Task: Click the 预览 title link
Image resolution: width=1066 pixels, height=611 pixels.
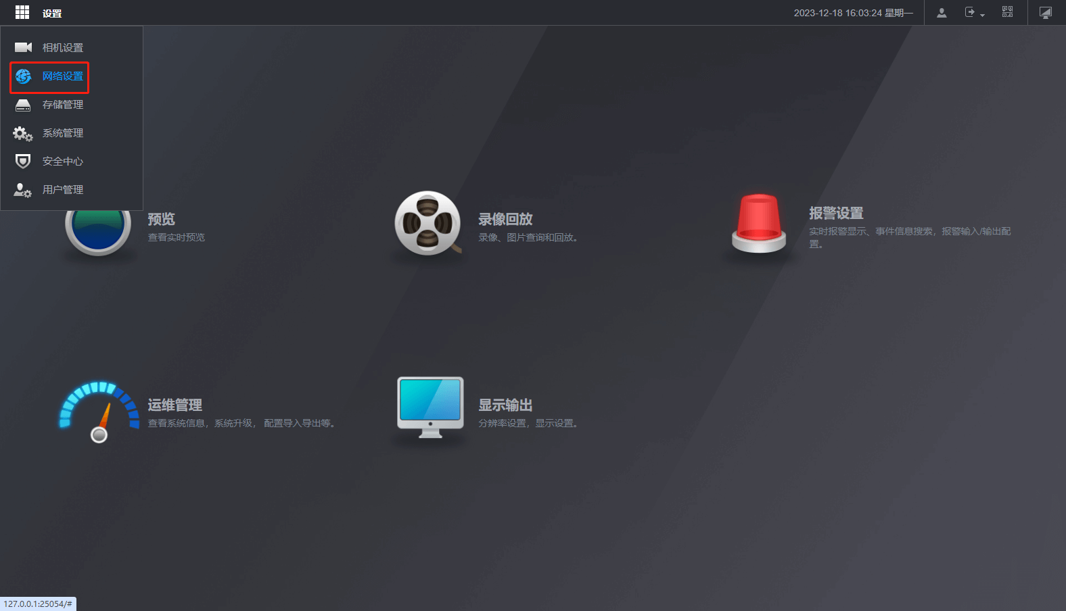Action: (x=162, y=219)
